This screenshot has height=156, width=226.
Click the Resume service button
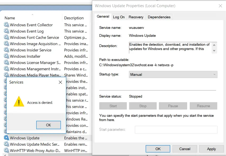(x=203, y=106)
